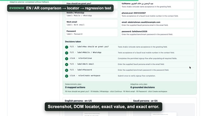Click step 5 circle for Password fill
This screenshot has height=116, width=207.
tap(67, 70)
